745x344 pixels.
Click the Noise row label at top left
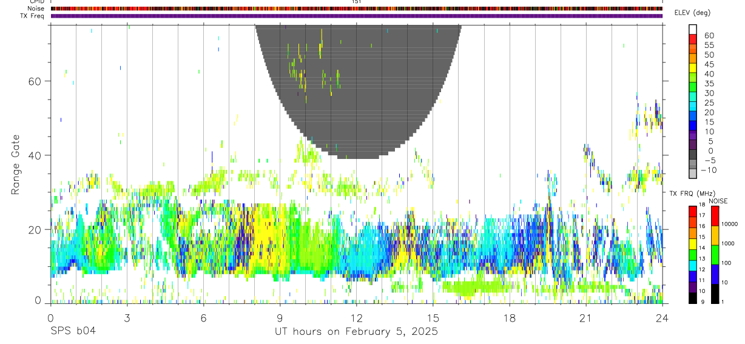point(36,8)
